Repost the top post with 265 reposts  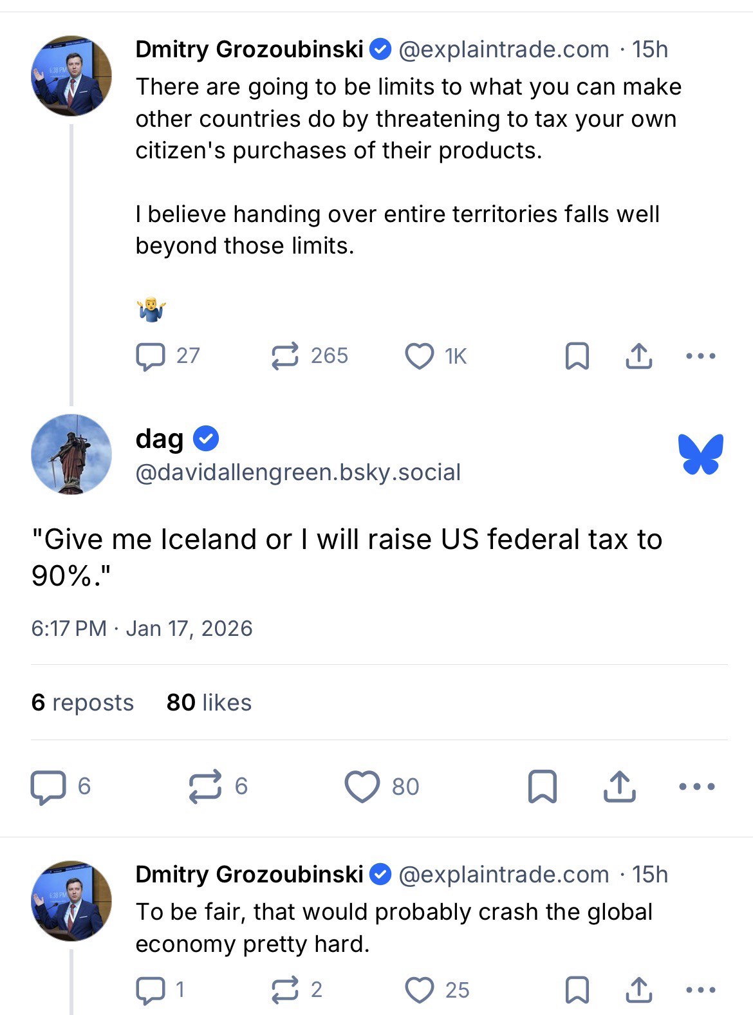284,356
